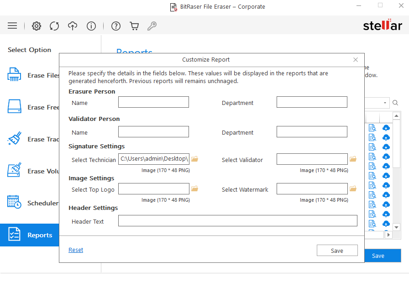Browse for the Technician signature image
409x298 pixels.
tap(194, 159)
